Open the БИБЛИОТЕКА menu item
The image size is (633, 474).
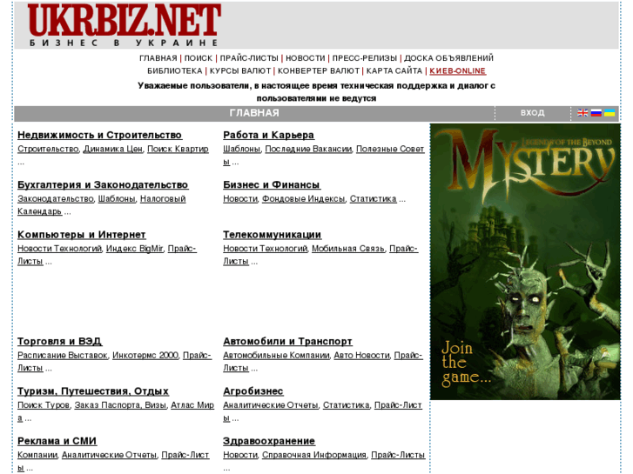tap(175, 71)
